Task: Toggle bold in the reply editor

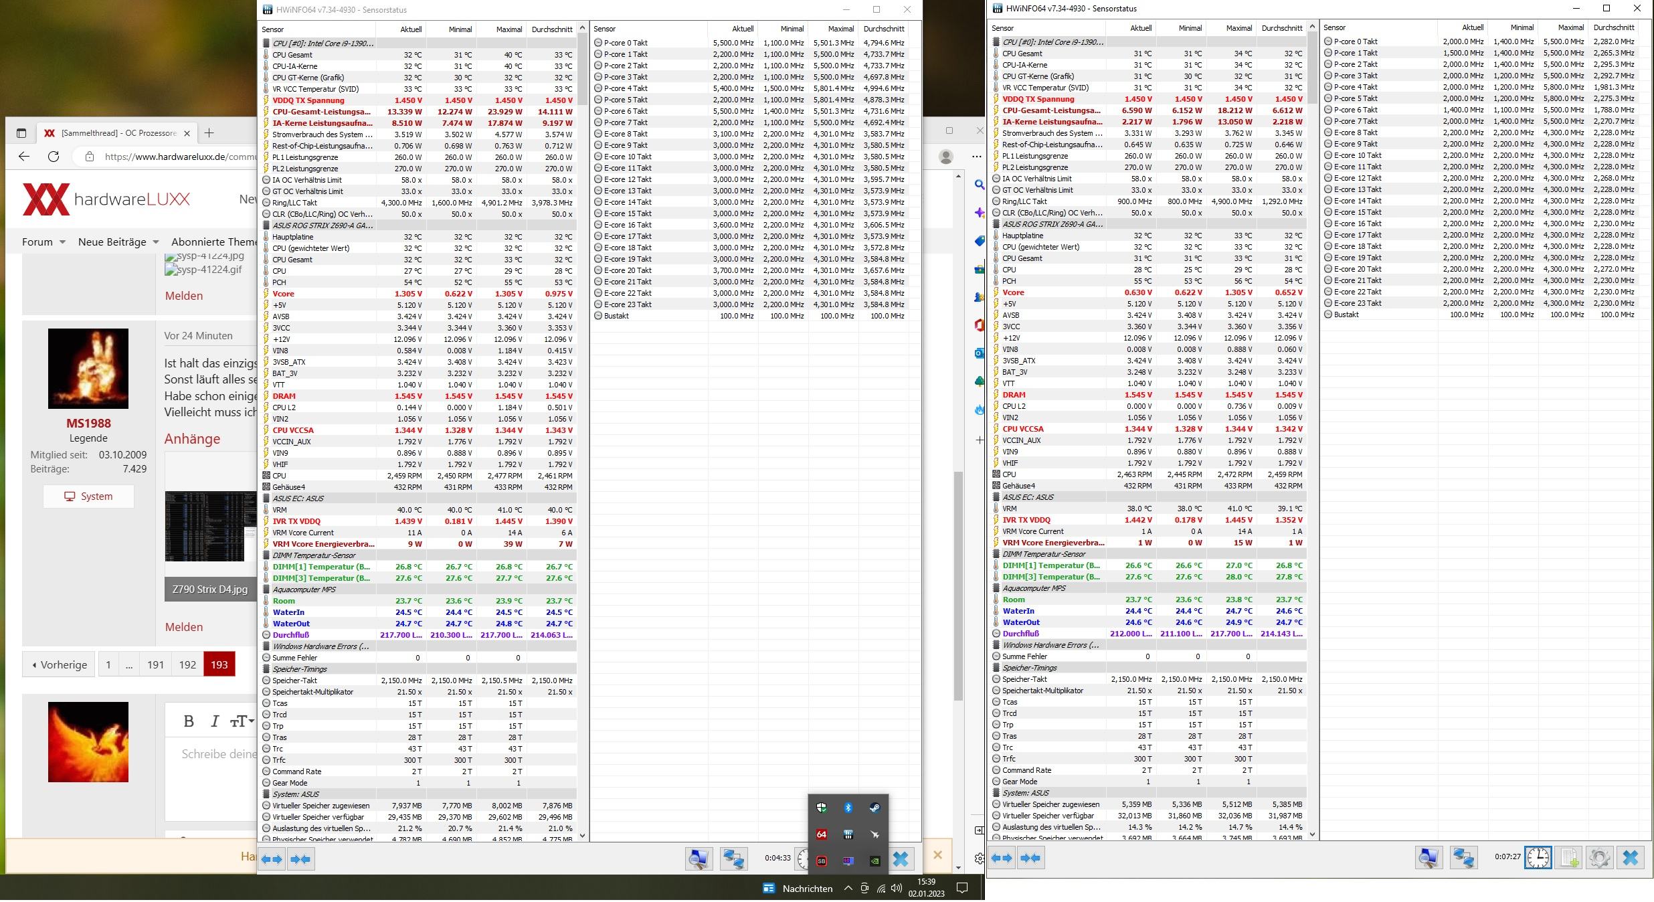Action: coord(189,721)
